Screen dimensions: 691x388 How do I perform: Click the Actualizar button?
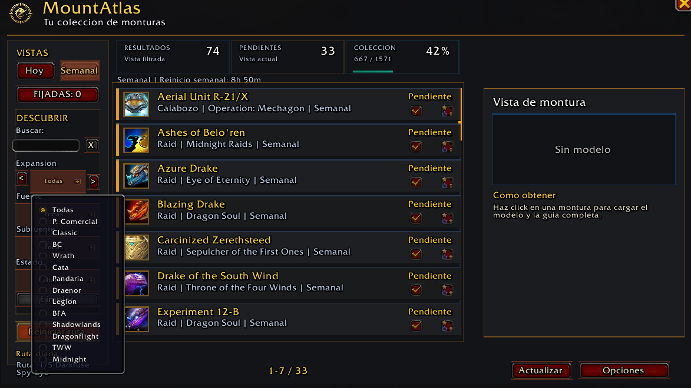pyautogui.click(x=541, y=370)
